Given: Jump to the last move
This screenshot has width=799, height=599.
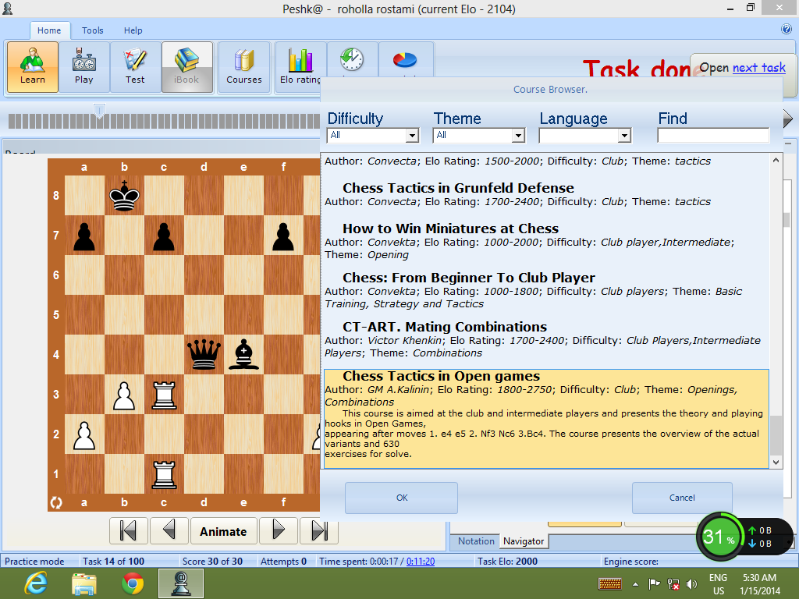Looking at the screenshot, I should point(319,531).
